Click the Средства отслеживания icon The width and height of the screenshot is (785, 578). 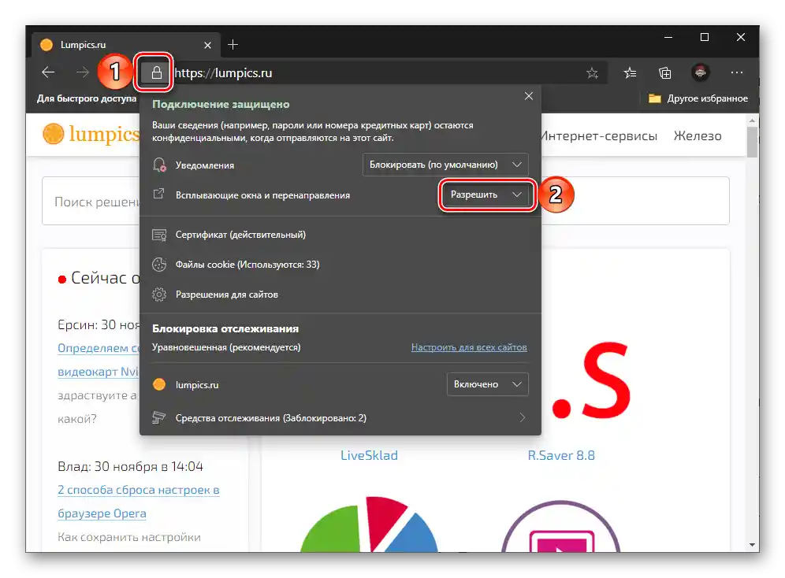(x=158, y=417)
